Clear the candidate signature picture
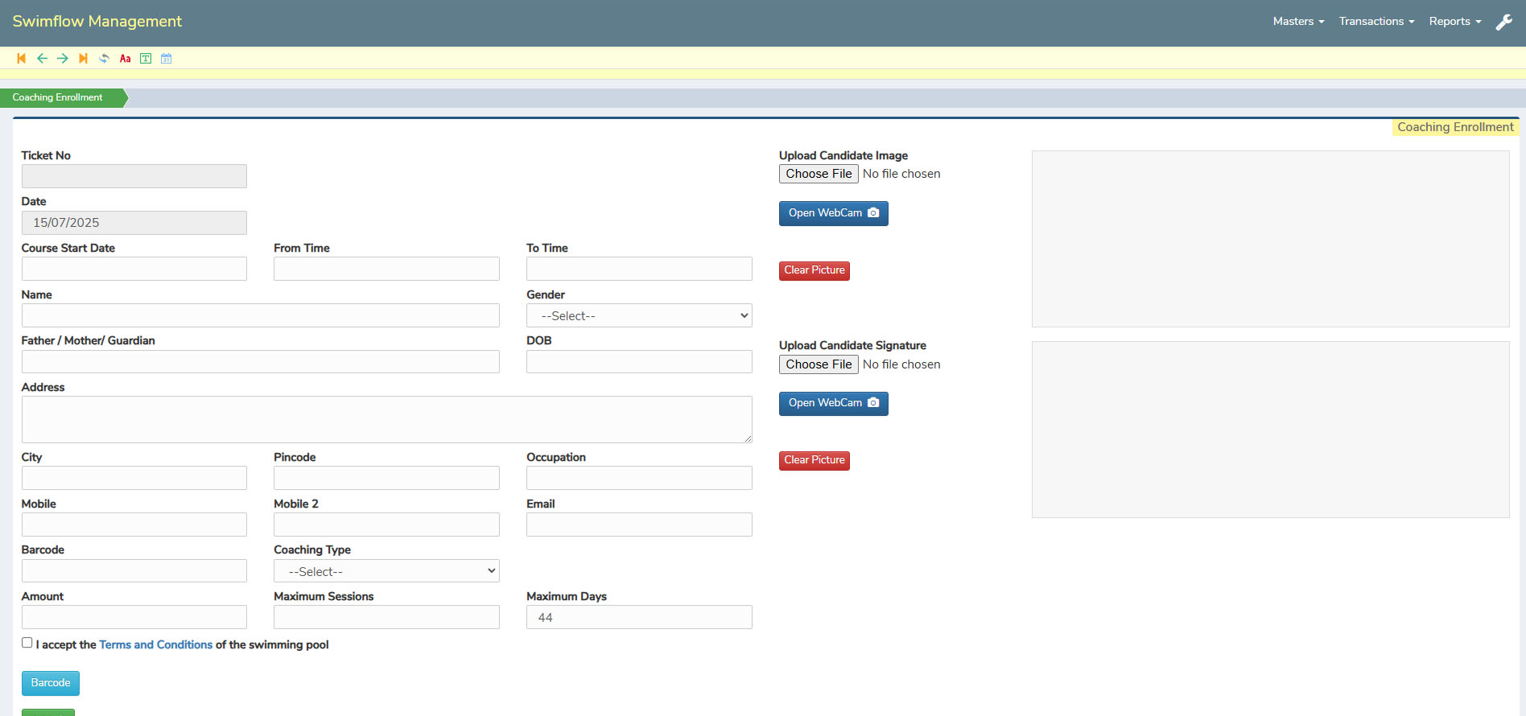Image resolution: width=1526 pixels, height=716 pixels. [x=814, y=460]
